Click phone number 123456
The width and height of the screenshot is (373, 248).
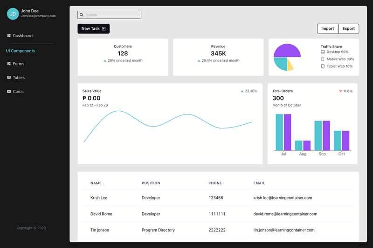click(216, 198)
